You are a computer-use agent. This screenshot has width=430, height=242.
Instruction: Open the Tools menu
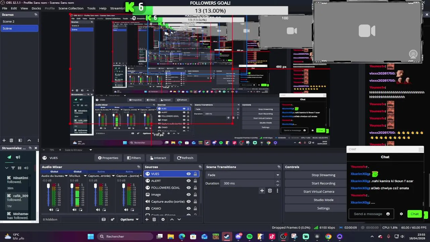(x=91, y=8)
